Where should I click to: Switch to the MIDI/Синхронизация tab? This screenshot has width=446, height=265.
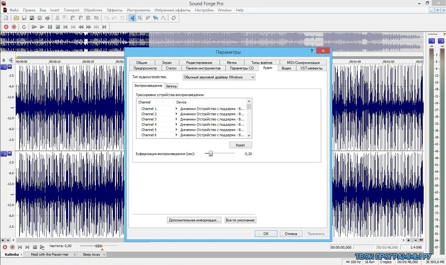pyautogui.click(x=303, y=62)
